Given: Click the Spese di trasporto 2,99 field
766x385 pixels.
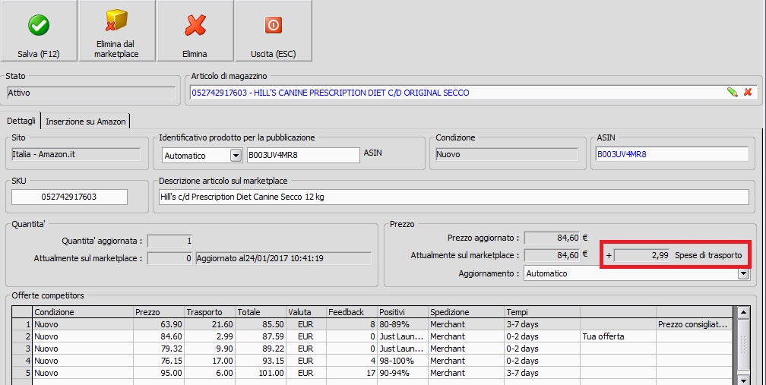Looking at the screenshot, I should coord(642,256).
